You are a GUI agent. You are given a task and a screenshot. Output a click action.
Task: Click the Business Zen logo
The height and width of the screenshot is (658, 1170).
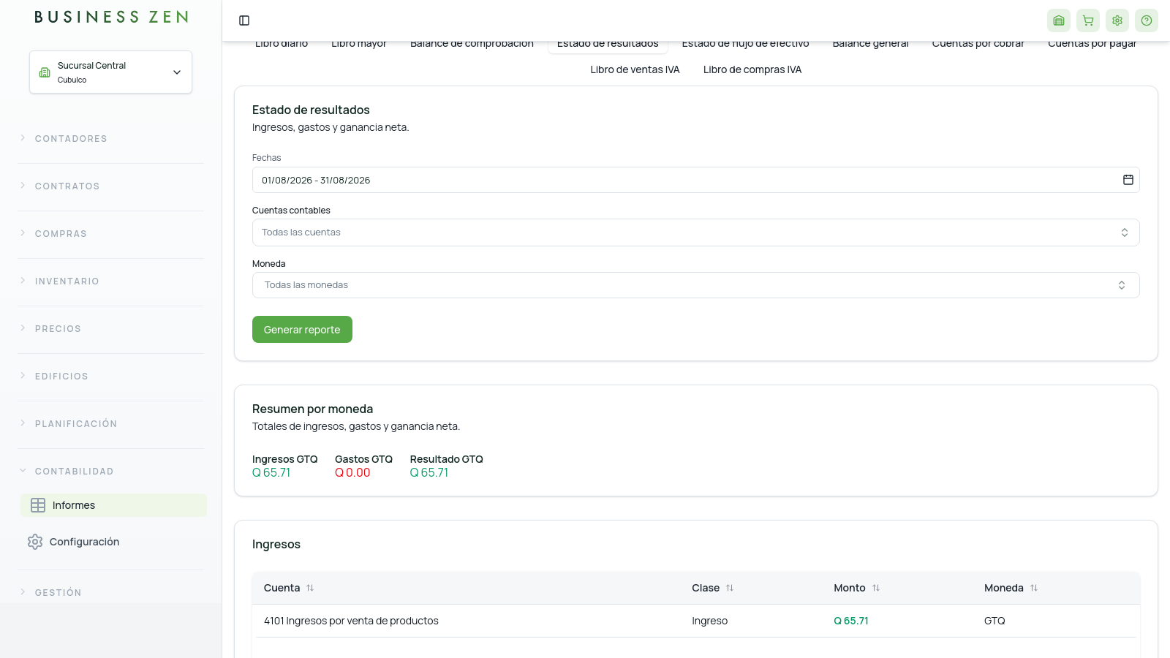point(111,17)
